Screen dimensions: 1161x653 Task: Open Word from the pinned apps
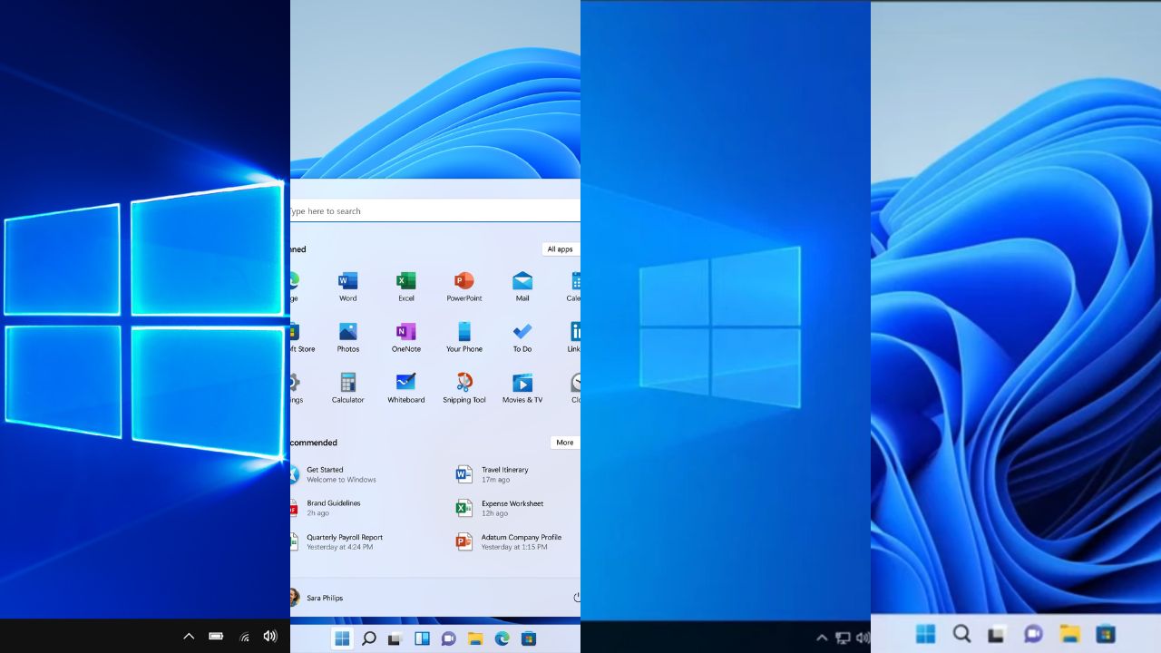coord(347,286)
